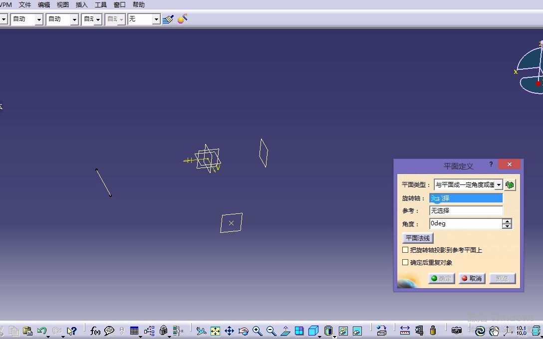This screenshot has width=543, height=339.
Task: Select the Pan four-arrow tool
Action: [229, 331]
